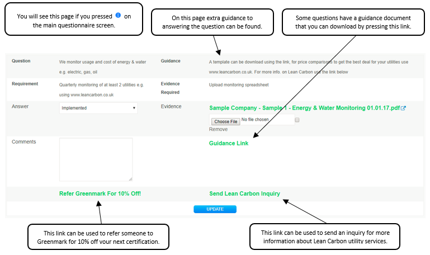
Task: Open the Answer dropdown showing Implemented
Action: tap(98, 108)
